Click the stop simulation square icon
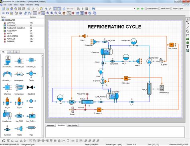Viewport: 190px width, 146px height. 87,9
